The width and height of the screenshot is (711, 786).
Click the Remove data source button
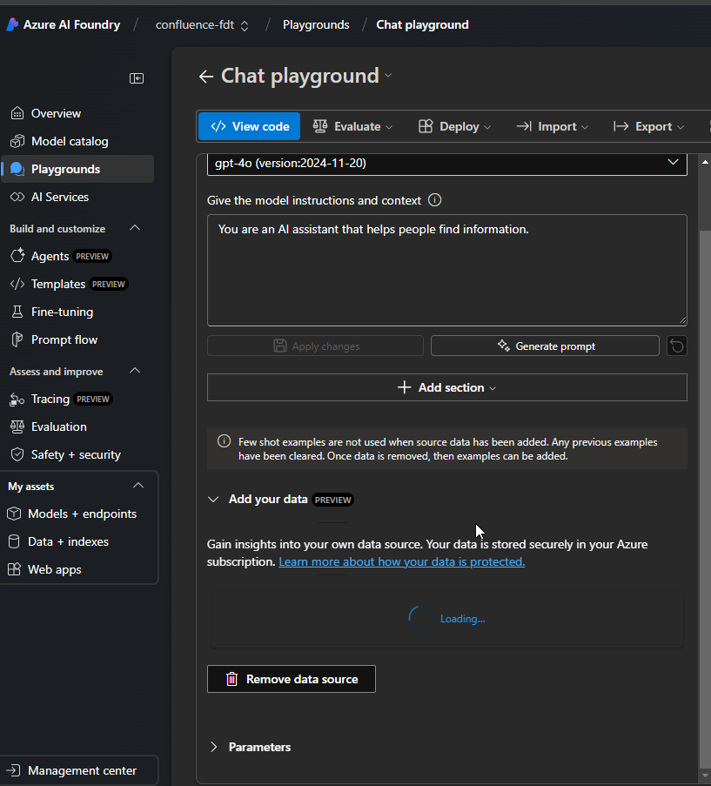(x=292, y=679)
